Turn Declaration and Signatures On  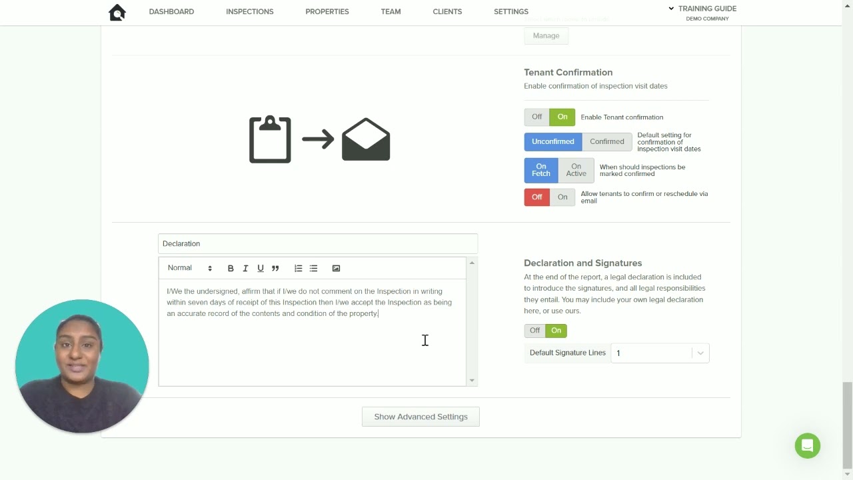coord(556,331)
